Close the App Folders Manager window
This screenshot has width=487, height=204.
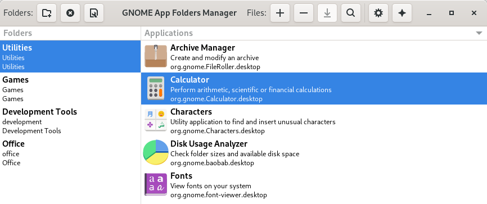[474, 13]
